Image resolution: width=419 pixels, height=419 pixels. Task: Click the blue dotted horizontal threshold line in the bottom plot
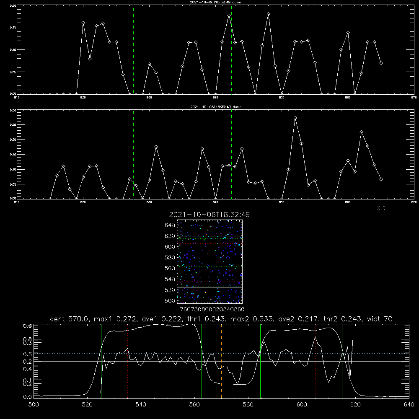(221, 354)
